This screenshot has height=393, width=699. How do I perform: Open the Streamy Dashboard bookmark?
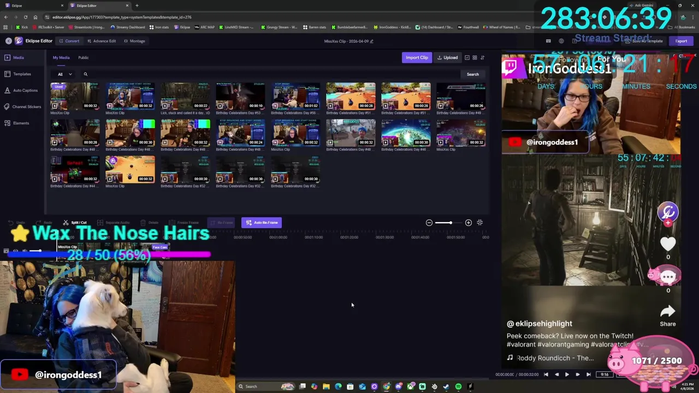(128, 27)
